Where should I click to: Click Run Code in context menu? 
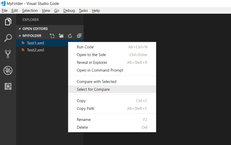tap(85, 47)
